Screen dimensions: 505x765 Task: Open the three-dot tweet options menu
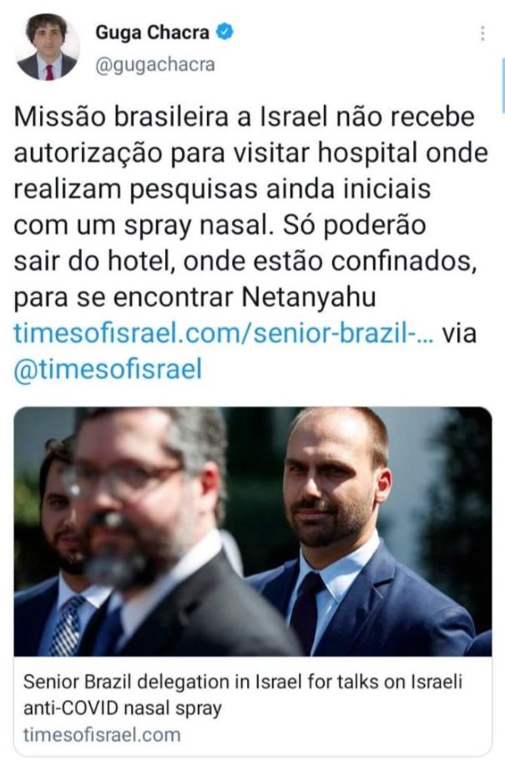click(482, 33)
